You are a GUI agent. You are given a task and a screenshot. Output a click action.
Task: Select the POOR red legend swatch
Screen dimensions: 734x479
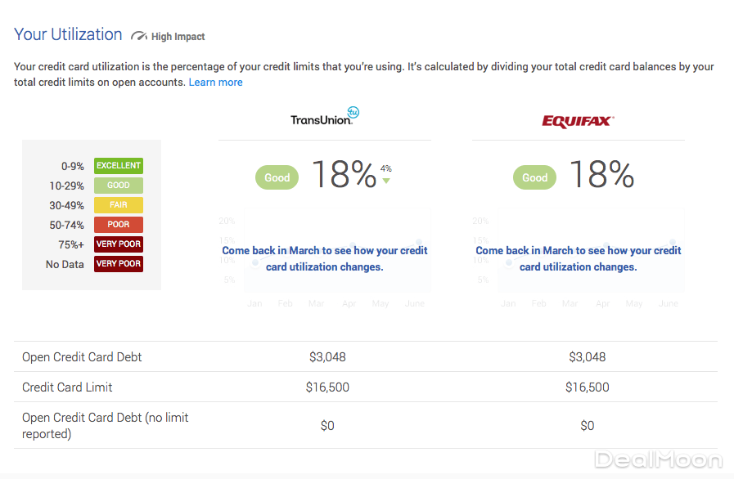tap(119, 225)
